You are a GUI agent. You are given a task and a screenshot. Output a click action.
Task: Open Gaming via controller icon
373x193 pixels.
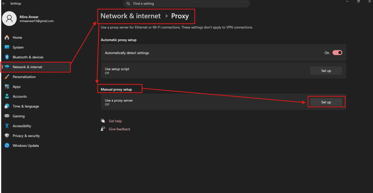point(7,116)
